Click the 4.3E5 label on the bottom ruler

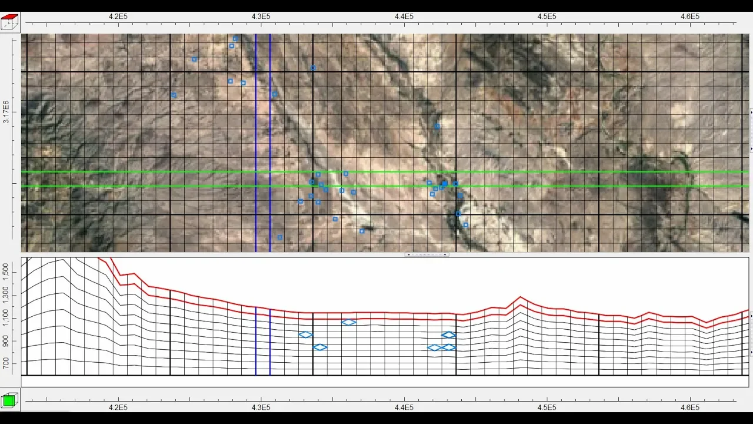(x=261, y=408)
